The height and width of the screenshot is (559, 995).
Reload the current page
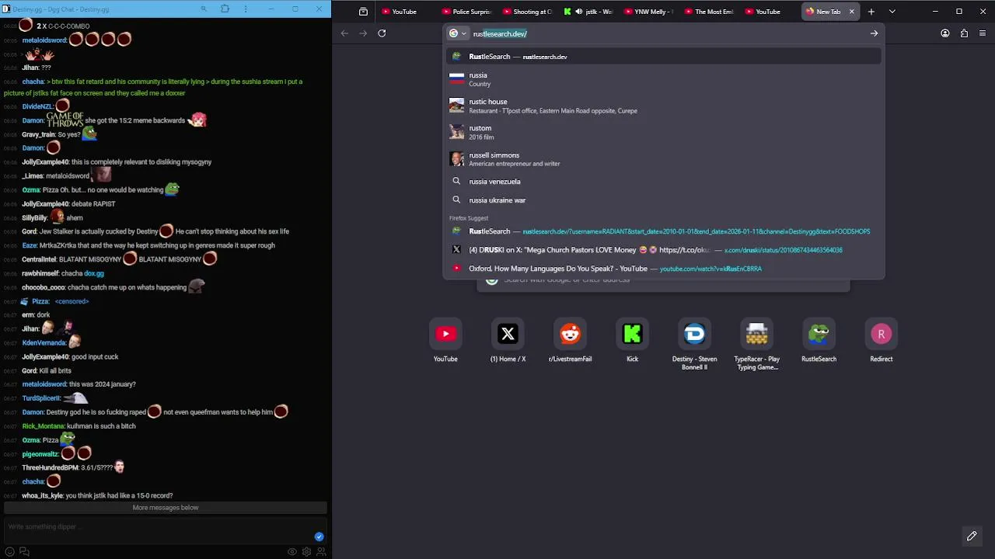coord(382,33)
